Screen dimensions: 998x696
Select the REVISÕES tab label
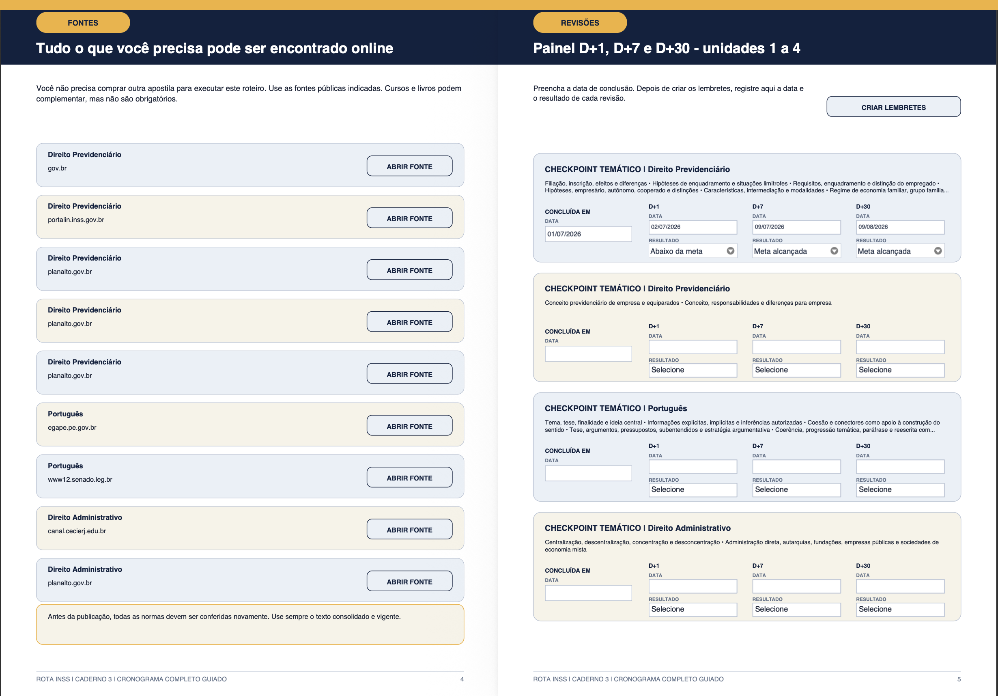point(580,23)
